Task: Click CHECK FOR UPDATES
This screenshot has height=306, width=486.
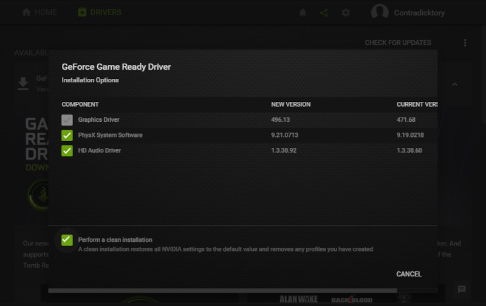Action: [398, 43]
